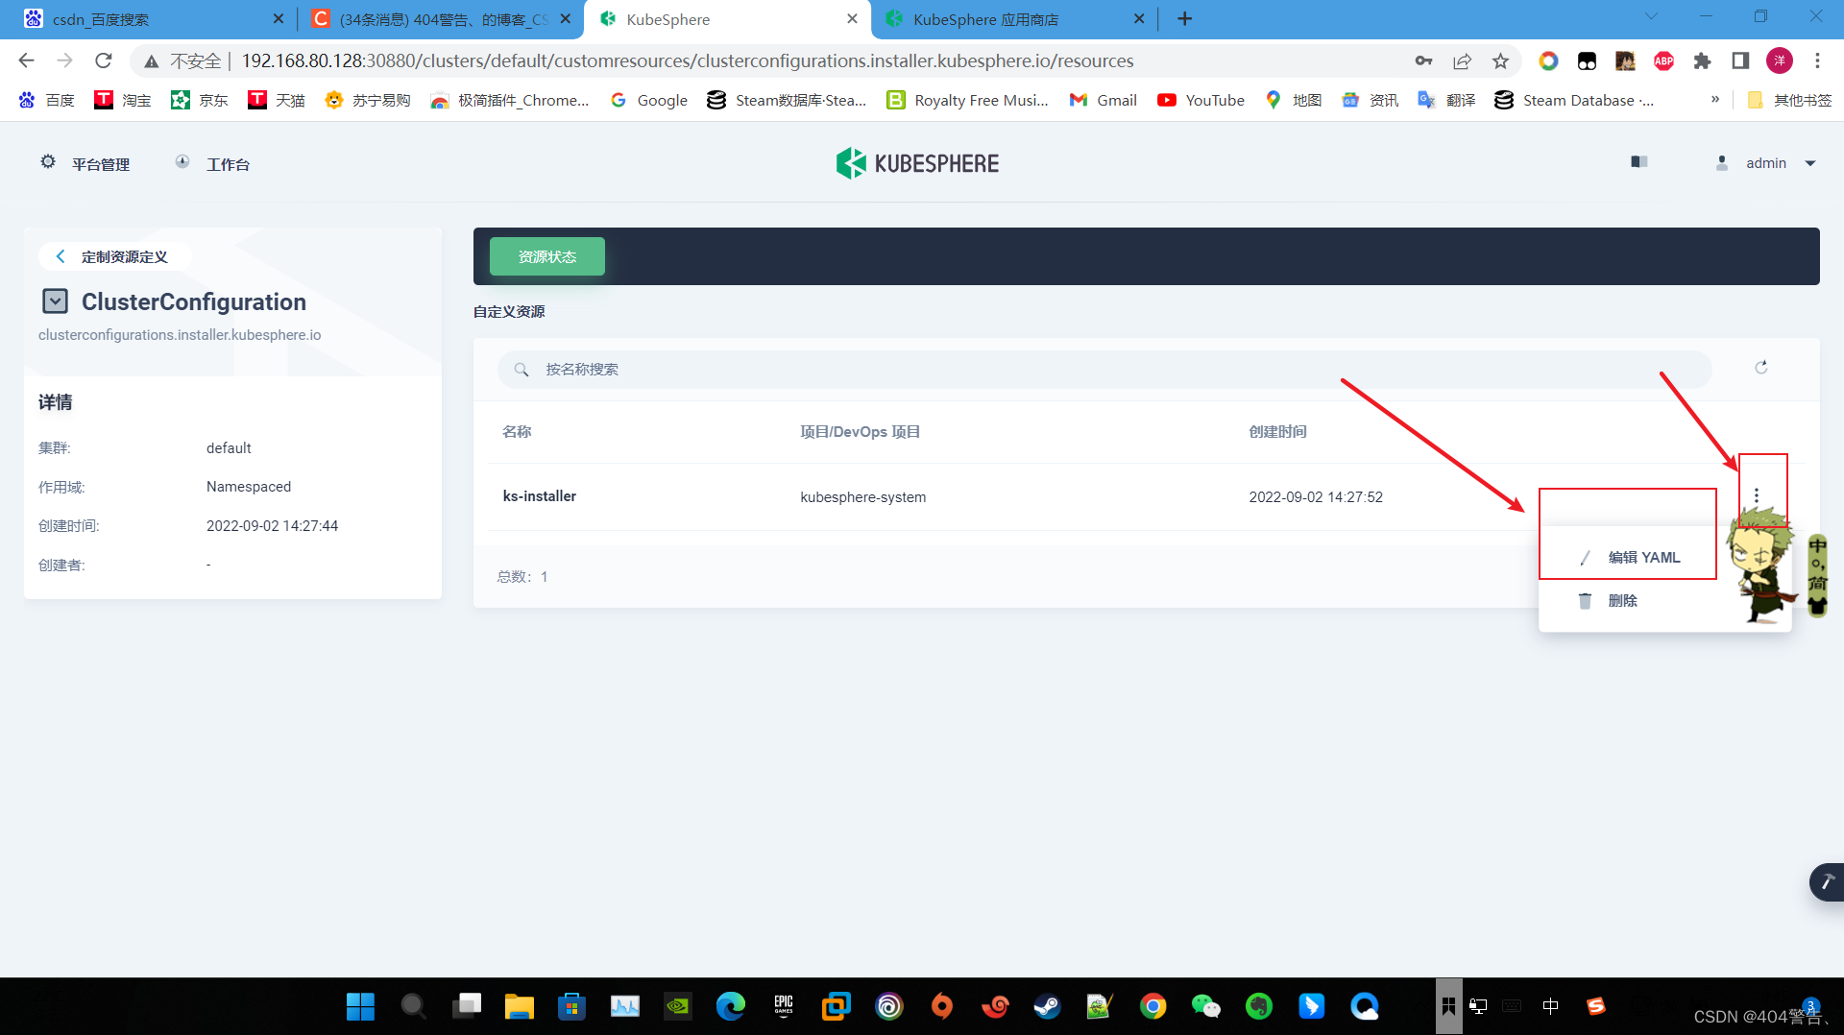Open Microsoft Edge from the taskbar
This screenshot has height=1035, width=1844.
(x=730, y=1006)
